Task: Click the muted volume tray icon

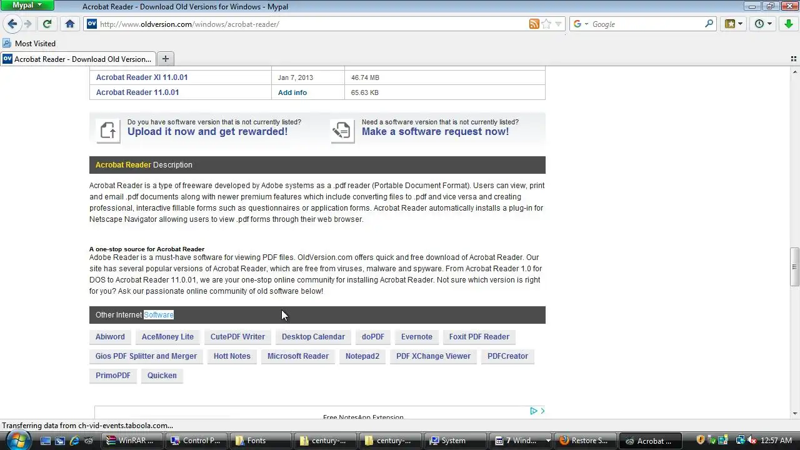Action: tap(752, 440)
